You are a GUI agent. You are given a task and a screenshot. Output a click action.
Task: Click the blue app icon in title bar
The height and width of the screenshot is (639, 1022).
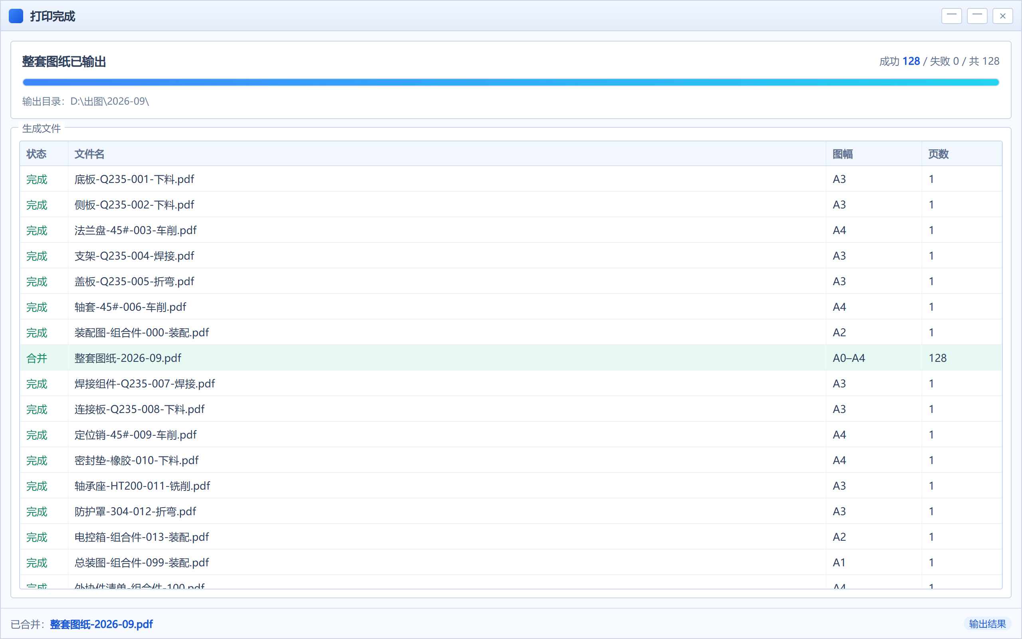point(16,16)
